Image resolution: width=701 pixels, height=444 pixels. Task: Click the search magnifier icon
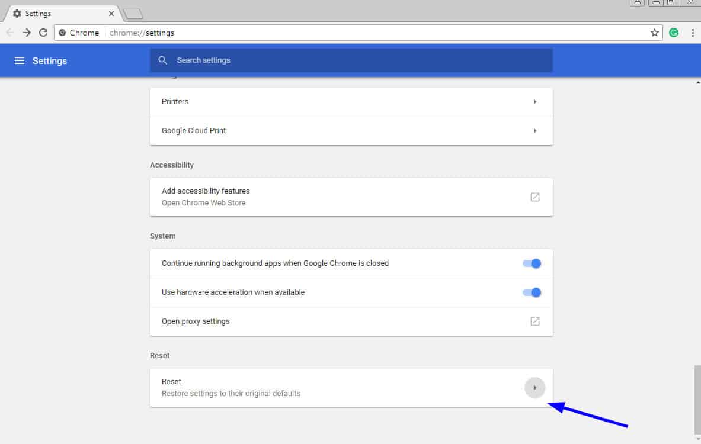coord(163,60)
